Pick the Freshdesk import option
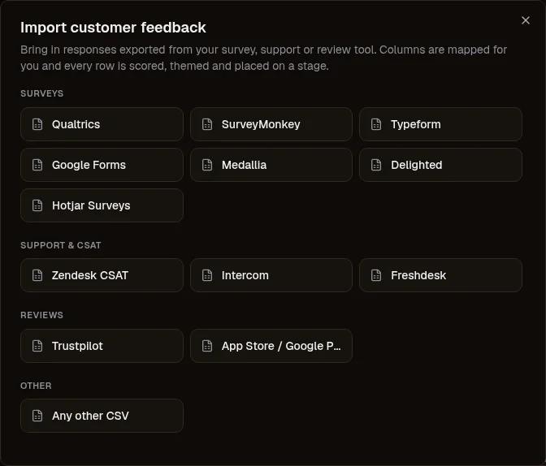This screenshot has height=466, width=546. click(440, 275)
